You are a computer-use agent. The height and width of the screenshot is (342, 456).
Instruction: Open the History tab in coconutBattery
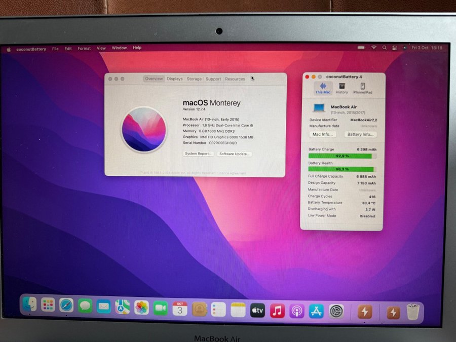[342, 88]
